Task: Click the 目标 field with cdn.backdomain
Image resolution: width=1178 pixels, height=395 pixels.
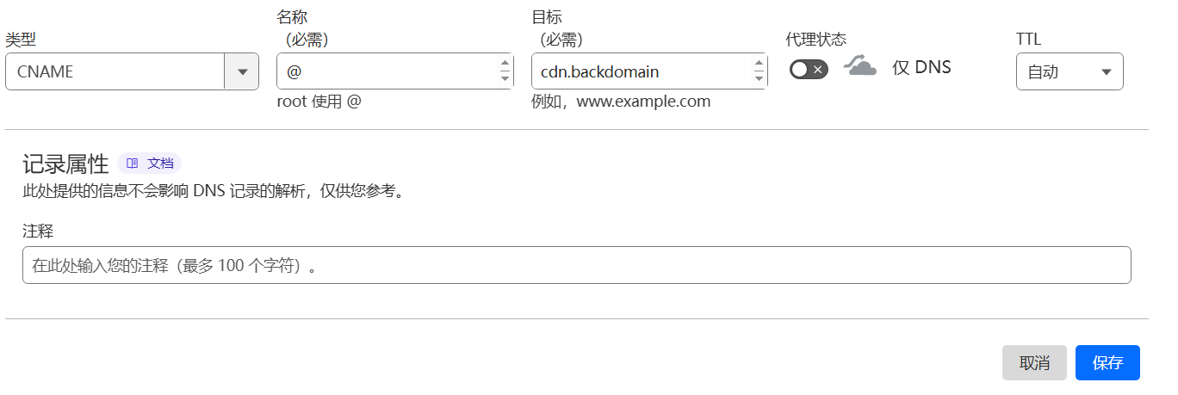Action: click(649, 71)
